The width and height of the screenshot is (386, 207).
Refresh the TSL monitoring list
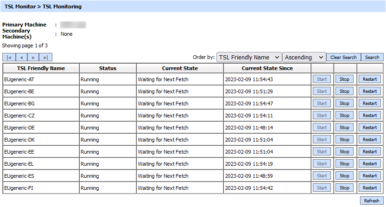tap(372, 201)
